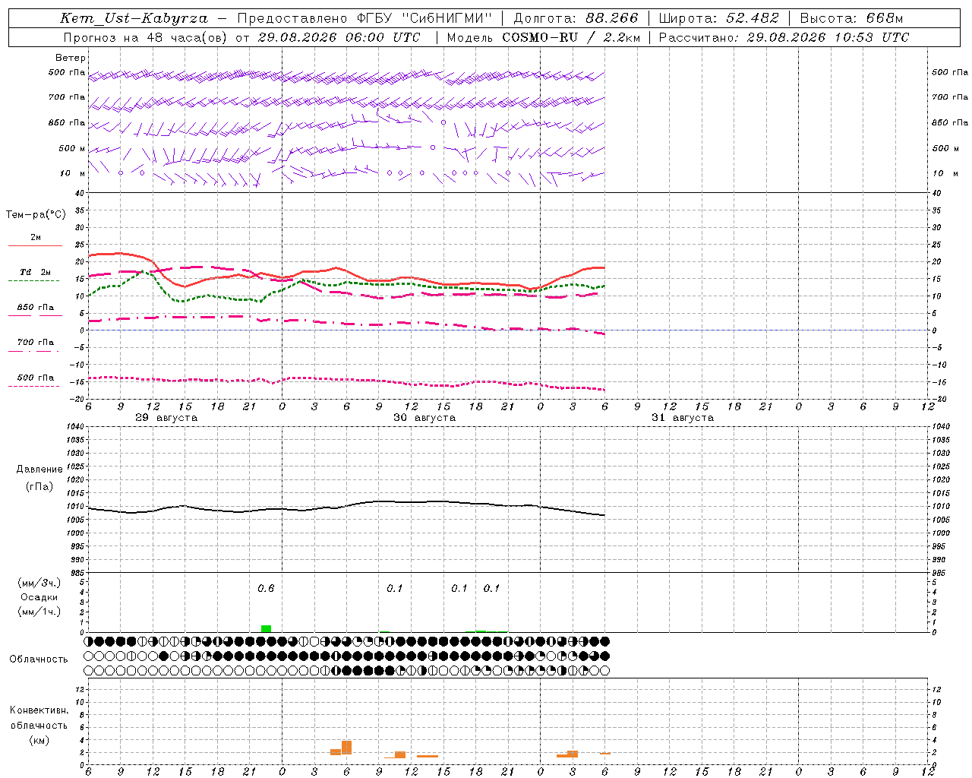Select the Td 2м dew point legend
The width and height of the screenshot is (972, 778).
pos(35,276)
